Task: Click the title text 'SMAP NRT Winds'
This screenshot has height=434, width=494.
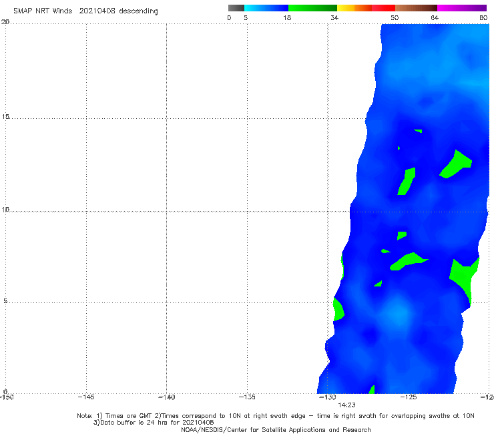Action: pyautogui.click(x=43, y=11)
